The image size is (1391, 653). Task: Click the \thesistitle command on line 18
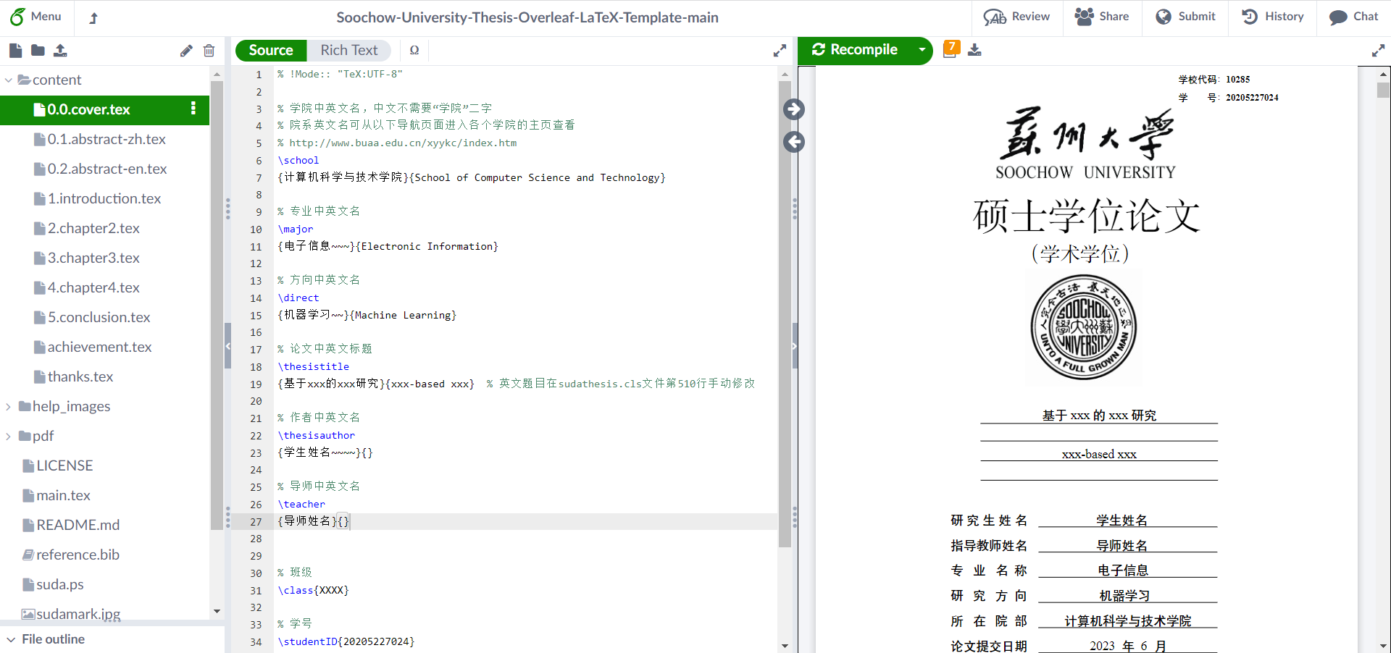coord(314,366)
